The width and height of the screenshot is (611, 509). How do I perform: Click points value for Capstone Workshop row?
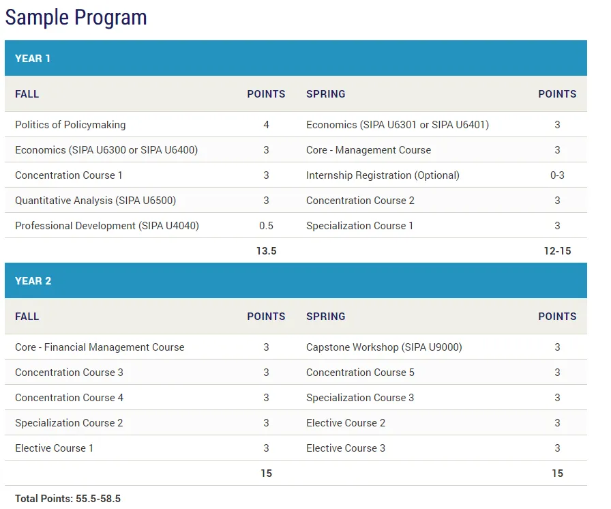pos(557,347)
